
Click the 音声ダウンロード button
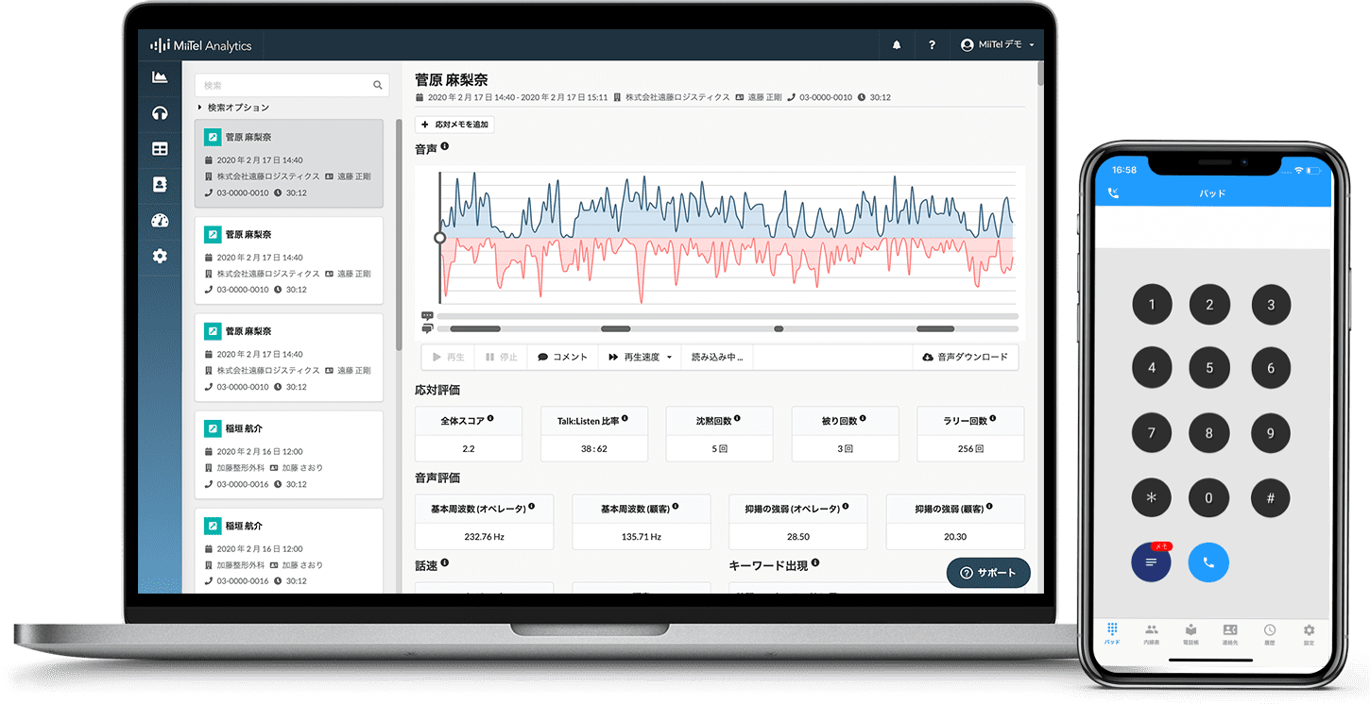(966, 357)
